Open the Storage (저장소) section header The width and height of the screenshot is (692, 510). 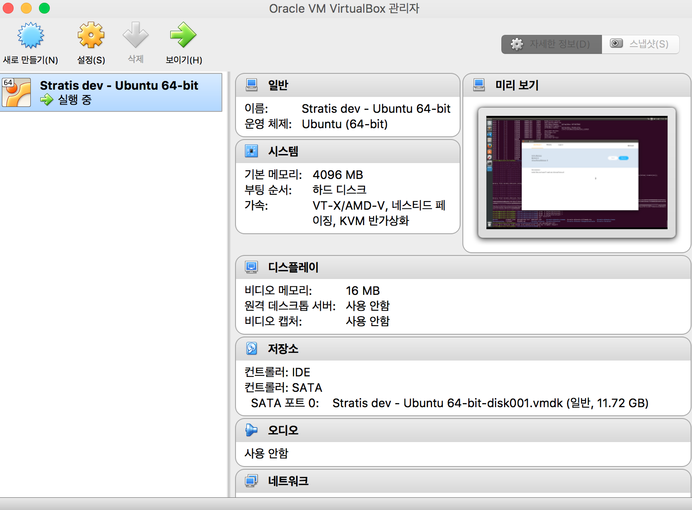[463, 349]
